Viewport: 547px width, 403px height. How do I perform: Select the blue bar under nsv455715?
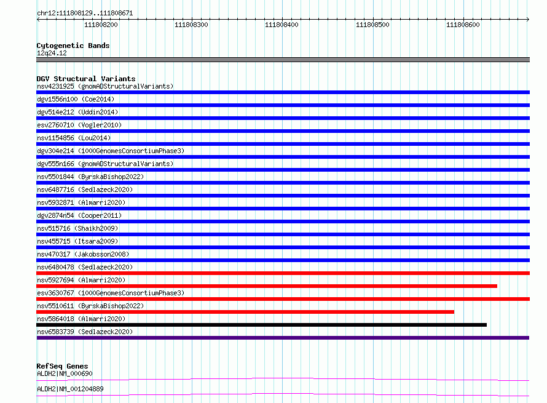[283, 247]
